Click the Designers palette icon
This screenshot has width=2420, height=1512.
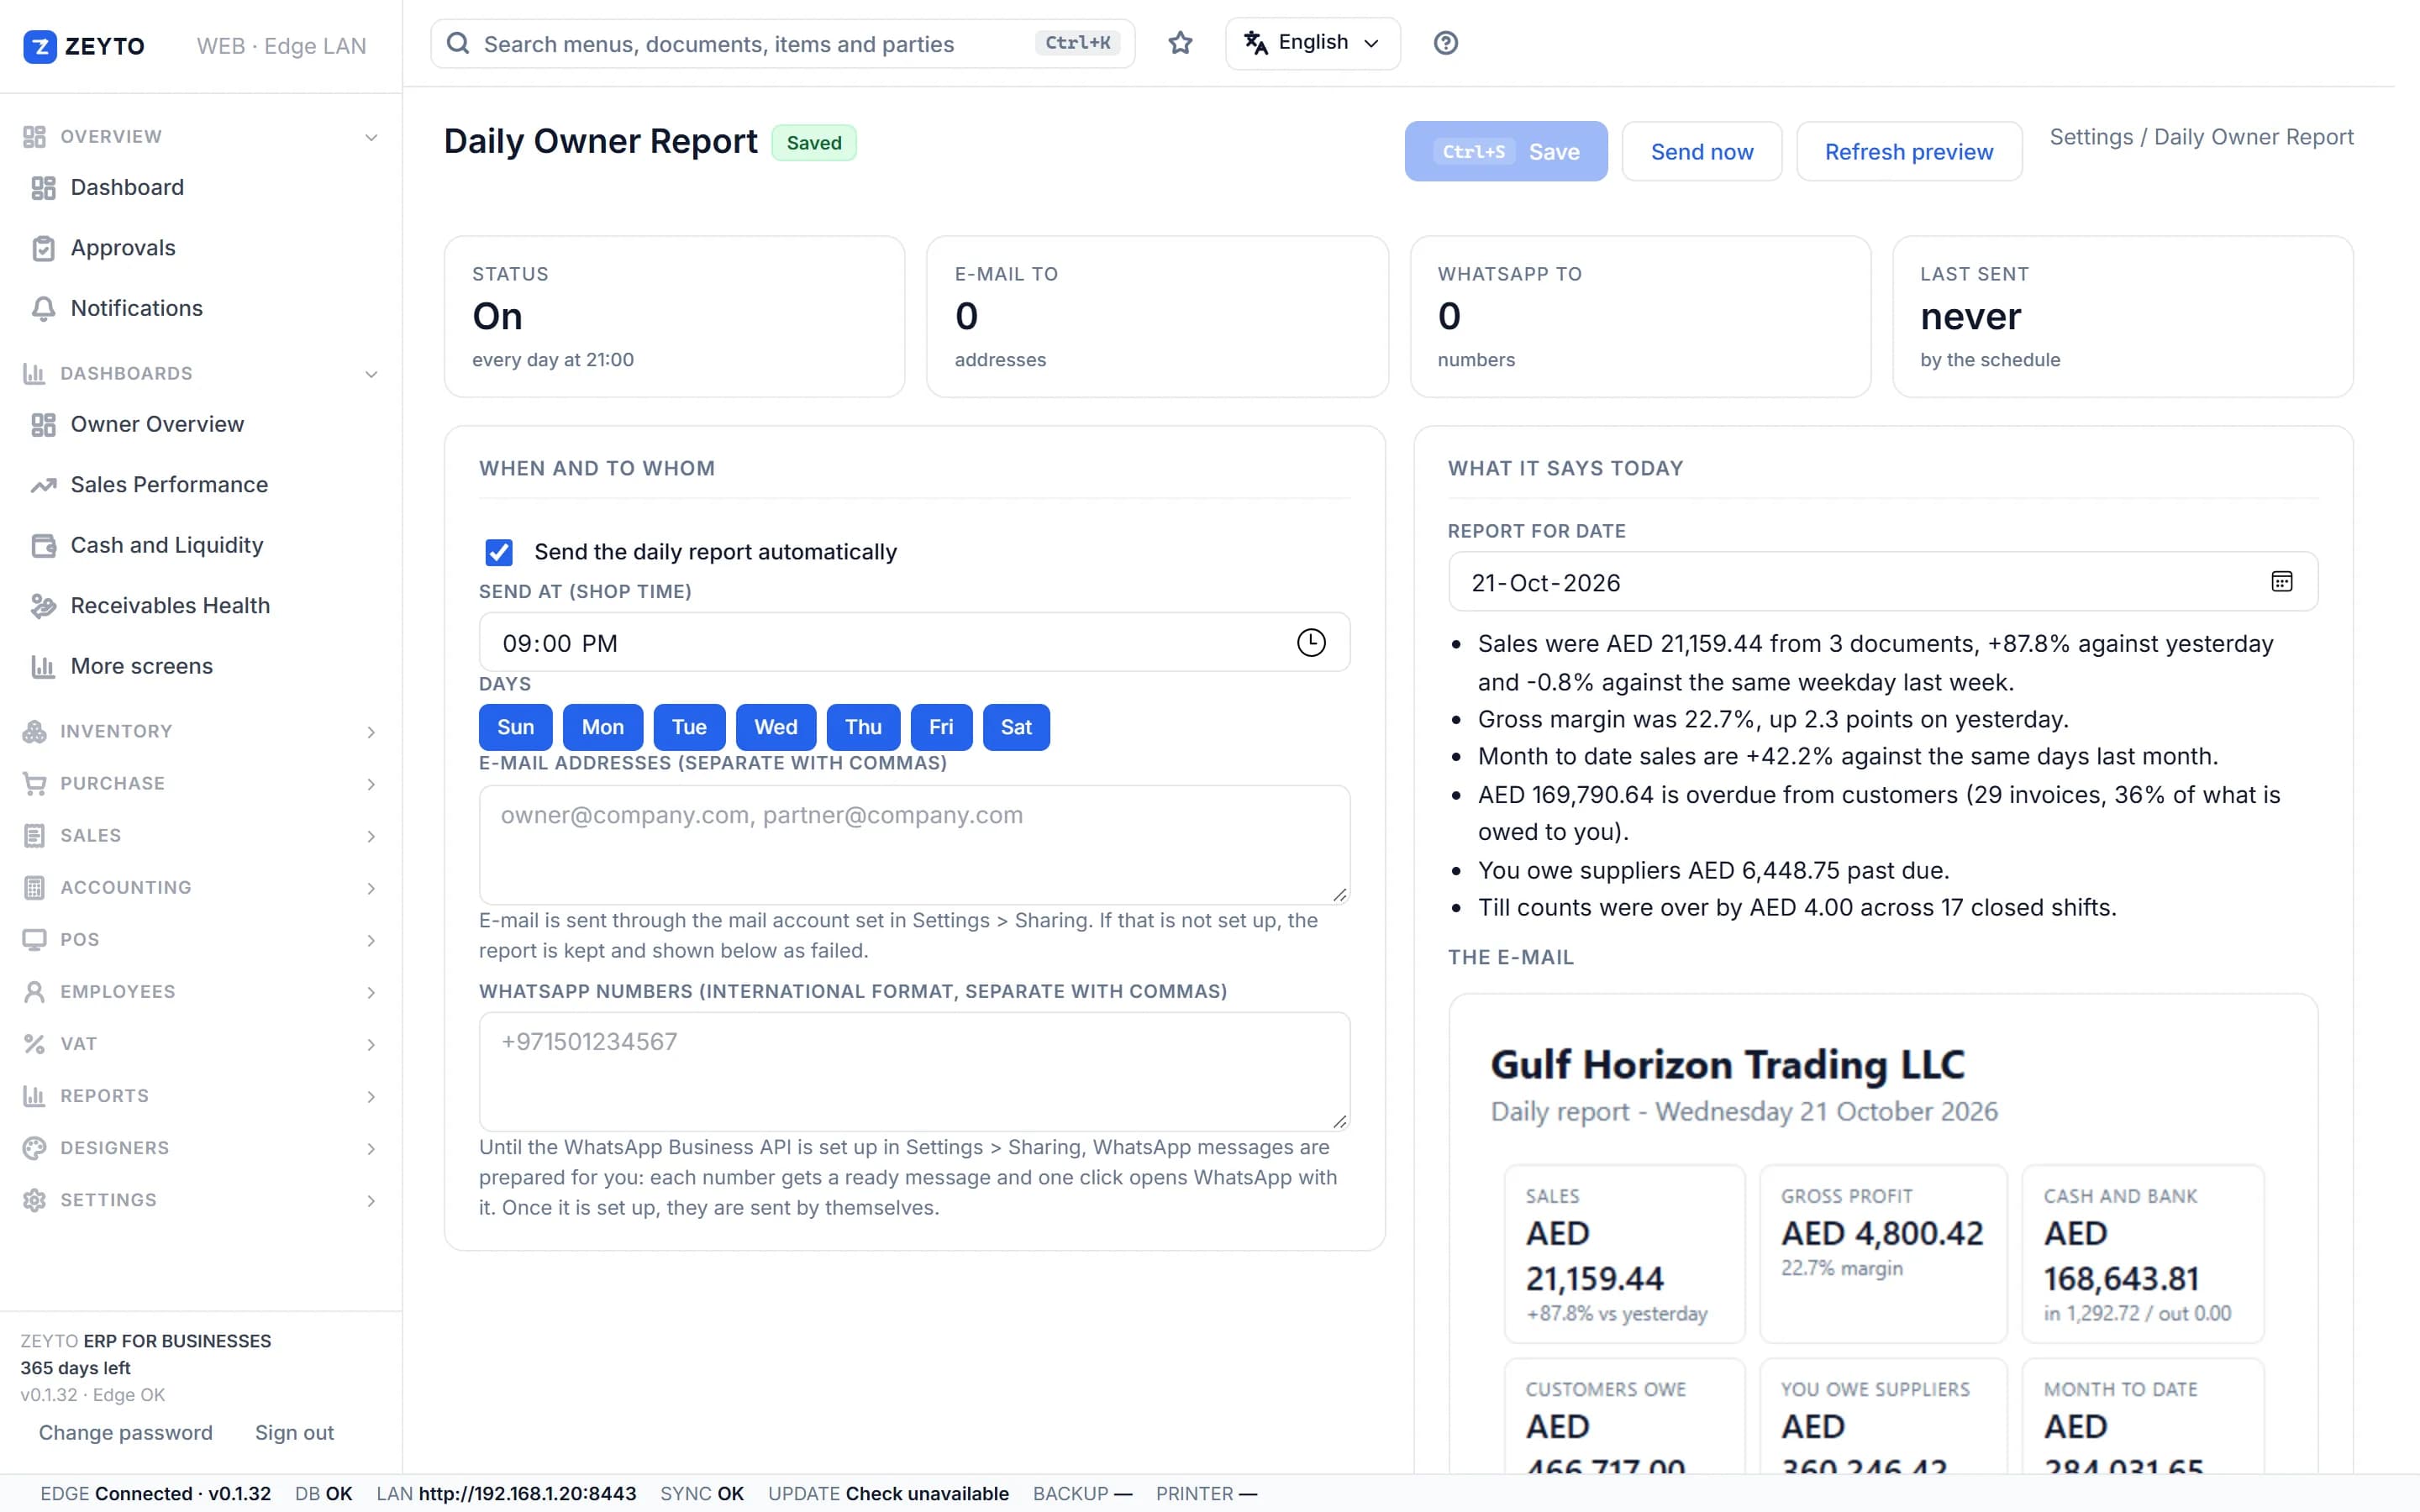(x=34, y=1148)
